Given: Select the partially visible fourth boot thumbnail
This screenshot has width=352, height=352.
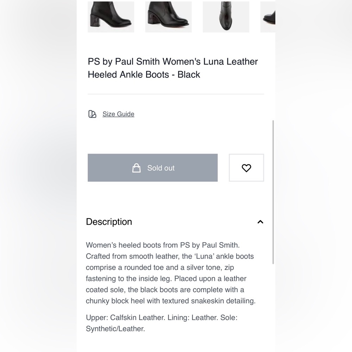Looking at the screenshot, I should (x=268, y=17).
